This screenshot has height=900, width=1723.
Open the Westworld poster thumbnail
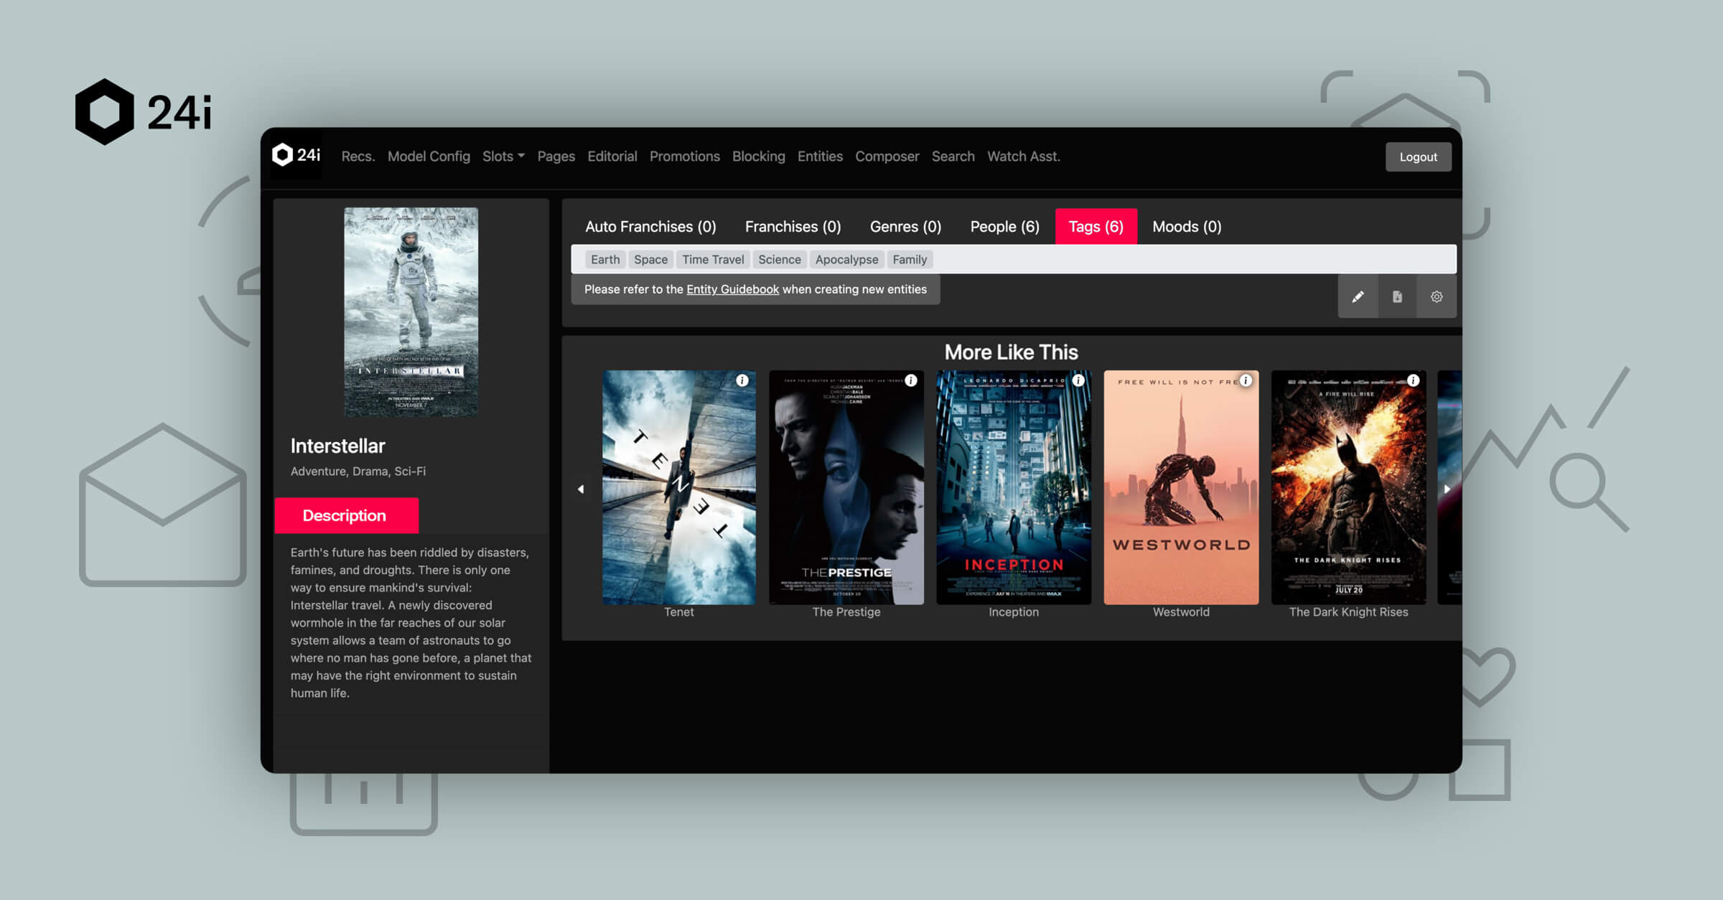tap(1181, 487)
